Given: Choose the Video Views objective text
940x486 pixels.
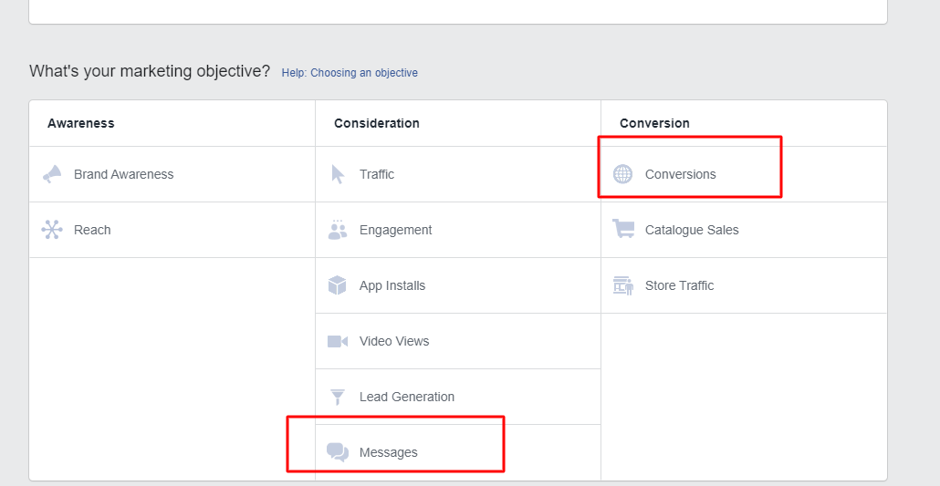Looking at the screenshot, I should pyautogui.click(x=394, y=341).
